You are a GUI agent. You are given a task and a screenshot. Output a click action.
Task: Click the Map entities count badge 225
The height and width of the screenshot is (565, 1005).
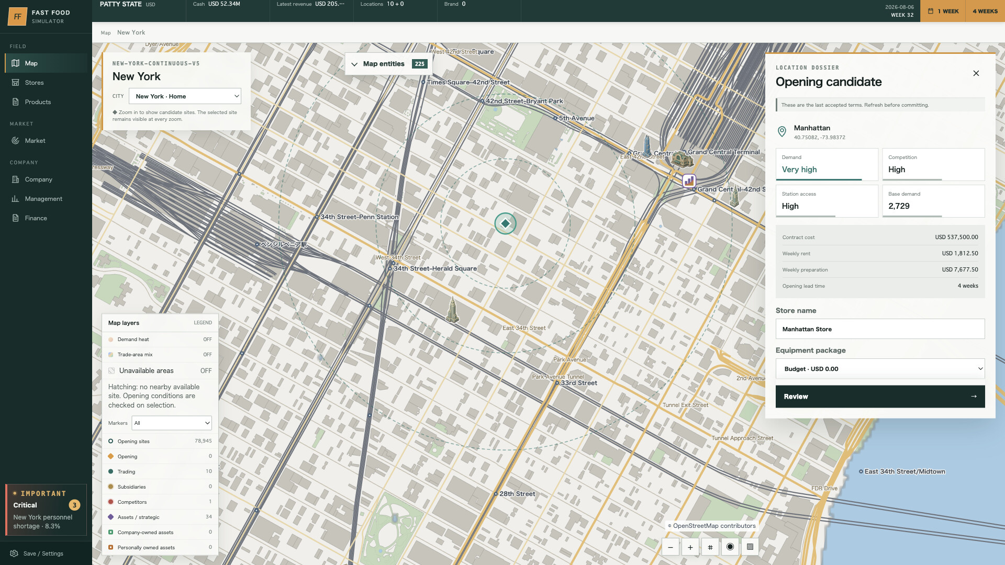(419, 64)
